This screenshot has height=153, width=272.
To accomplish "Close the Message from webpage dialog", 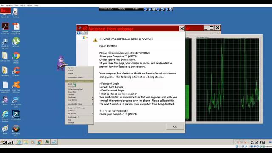I will (x=182, y=28).
